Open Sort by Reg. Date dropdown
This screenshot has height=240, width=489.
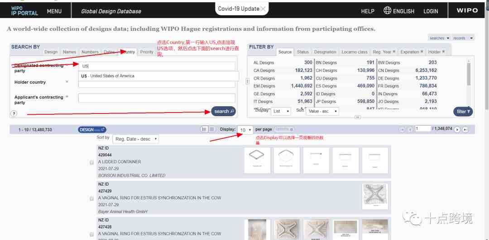(135, 139)
